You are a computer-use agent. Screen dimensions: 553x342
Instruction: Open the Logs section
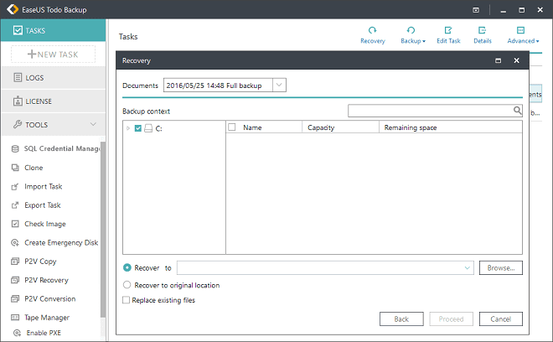pyautogui.click(x=54, y=77)
